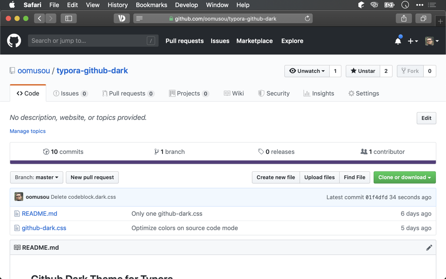Edit README.md with the pencil icon
The image size is (446, 279).
[x=429, y=248]
